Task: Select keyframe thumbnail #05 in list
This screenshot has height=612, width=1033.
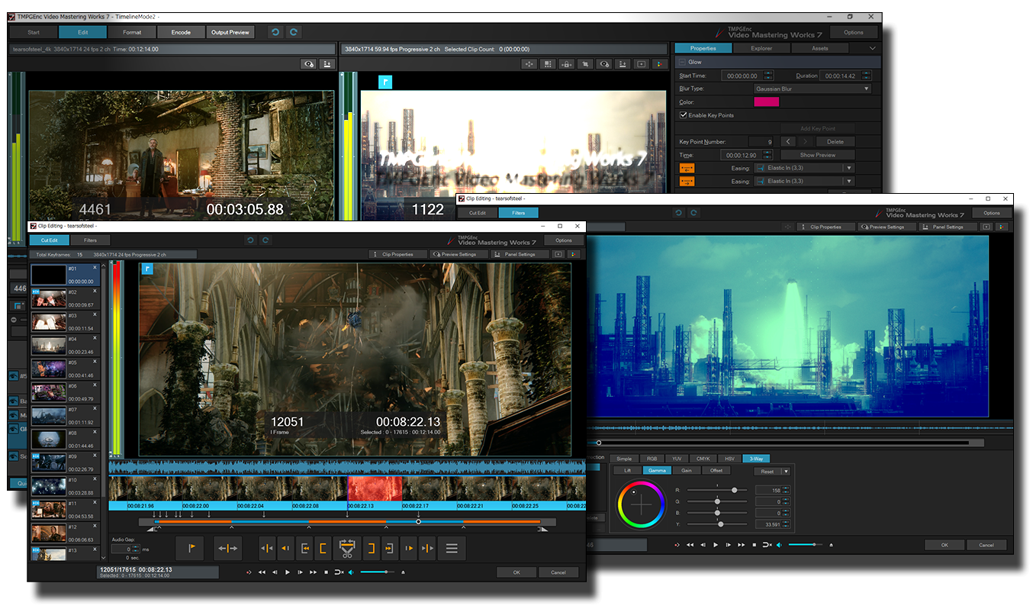Action: 50,368
